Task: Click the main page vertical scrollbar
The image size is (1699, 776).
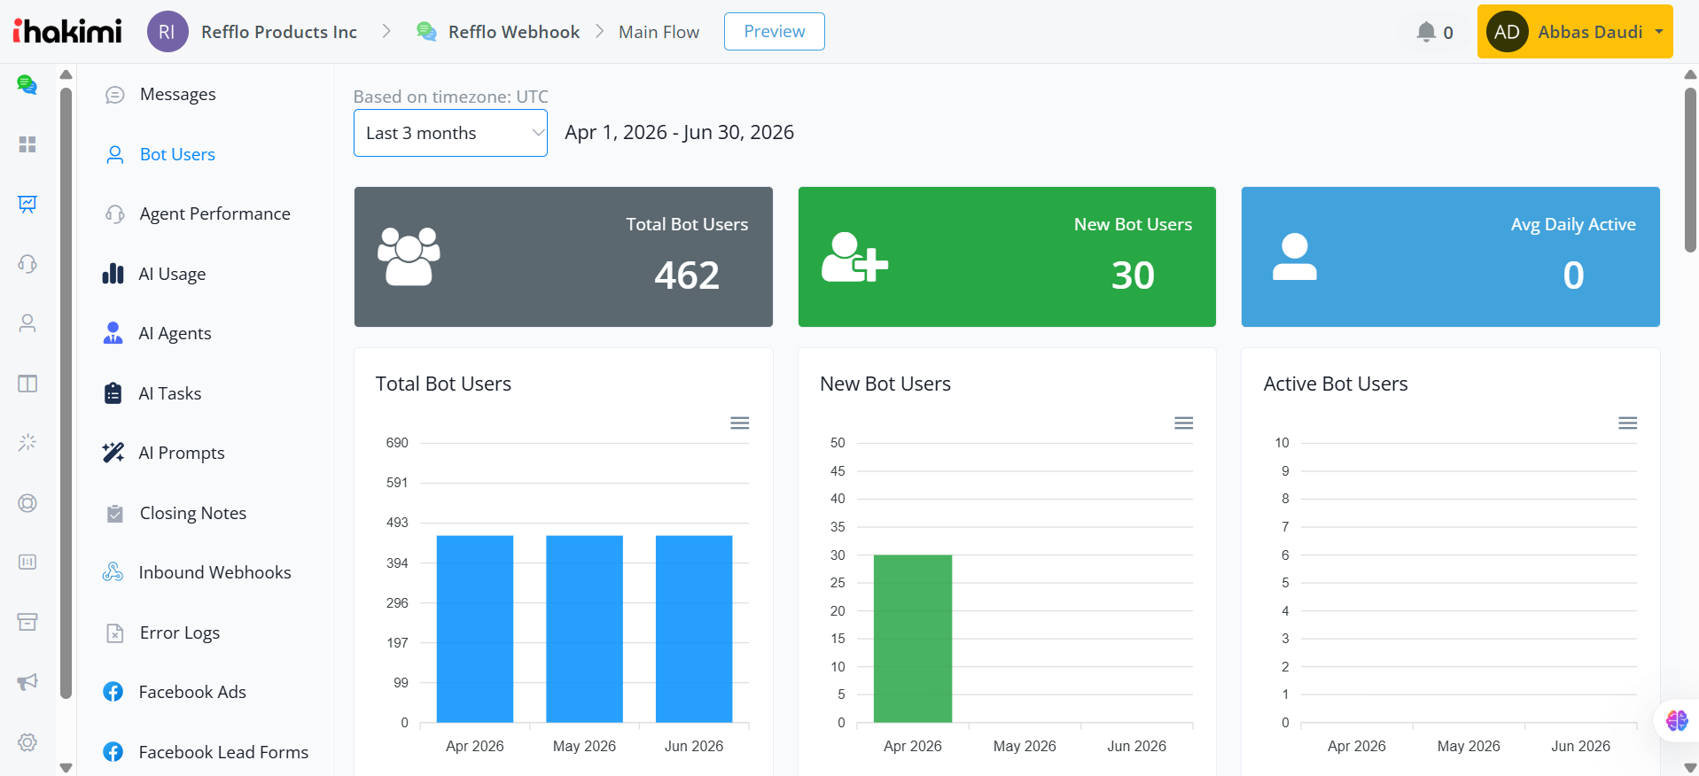Action: coord(1690,170)
